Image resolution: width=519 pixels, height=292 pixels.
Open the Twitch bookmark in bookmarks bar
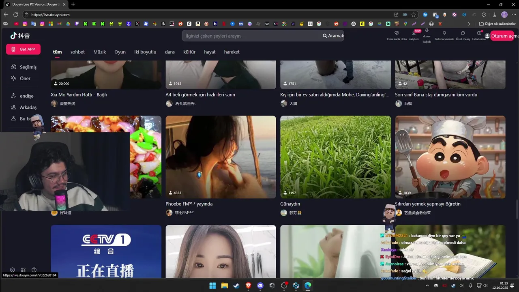tap(77, 24)
